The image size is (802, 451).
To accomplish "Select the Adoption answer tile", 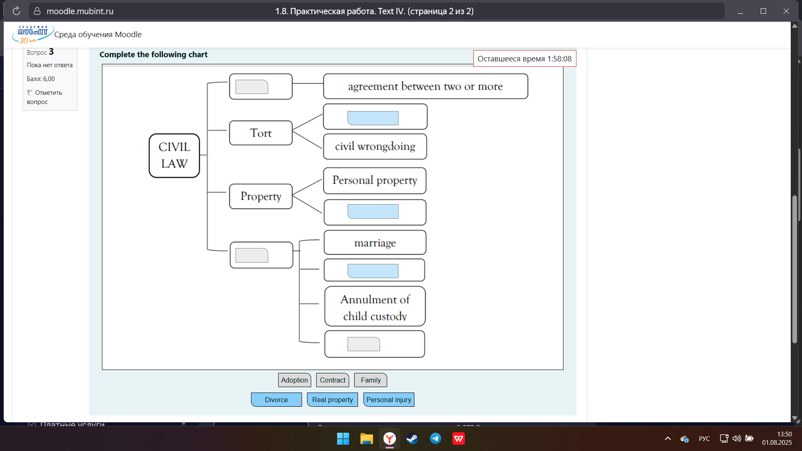I will coord(294,380).
